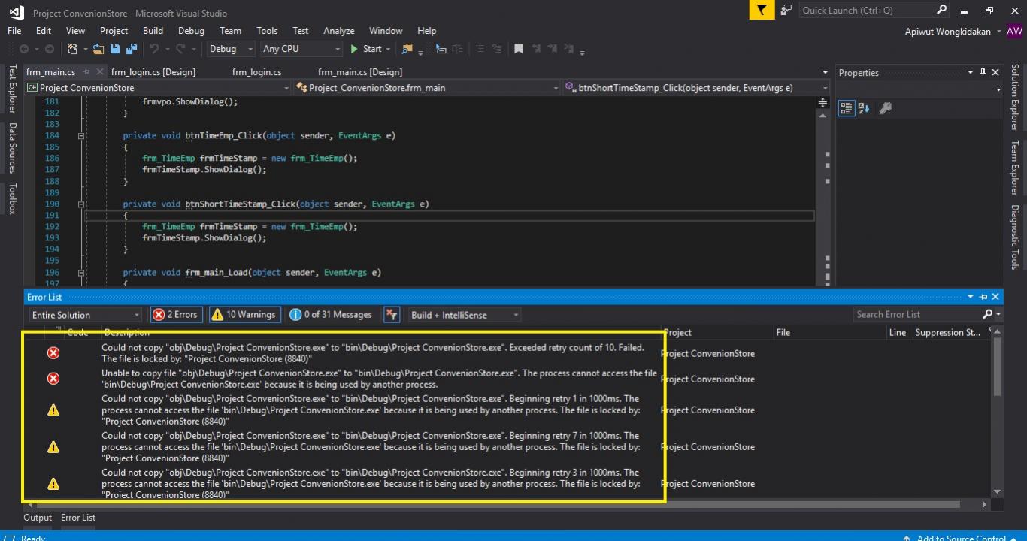Select the Categorized view icon in Properties
This screenshot has height=541, width=1027.
coord(847,108)
